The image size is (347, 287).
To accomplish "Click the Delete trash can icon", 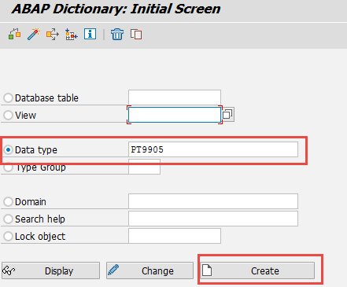I will 117,35.
